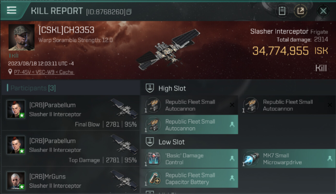
Task: Open the Top Damage Parabellum entry
Action: (71, 148)
